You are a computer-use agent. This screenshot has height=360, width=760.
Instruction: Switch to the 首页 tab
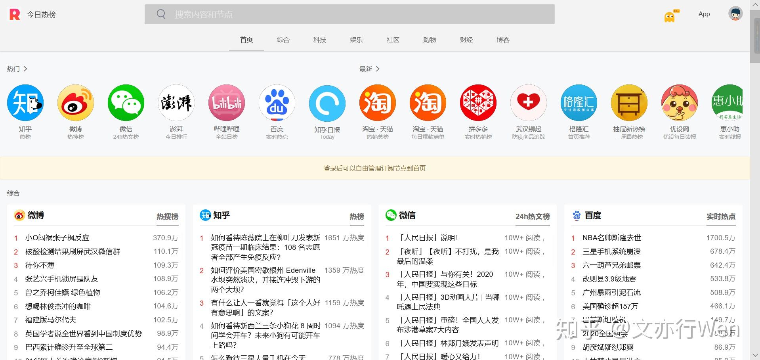(246, 40)
